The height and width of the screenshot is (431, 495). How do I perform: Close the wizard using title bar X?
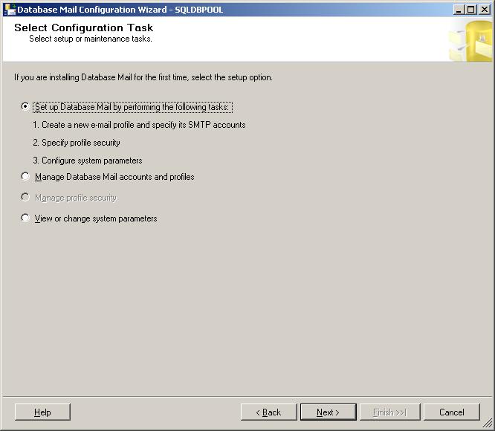[484, 10]
